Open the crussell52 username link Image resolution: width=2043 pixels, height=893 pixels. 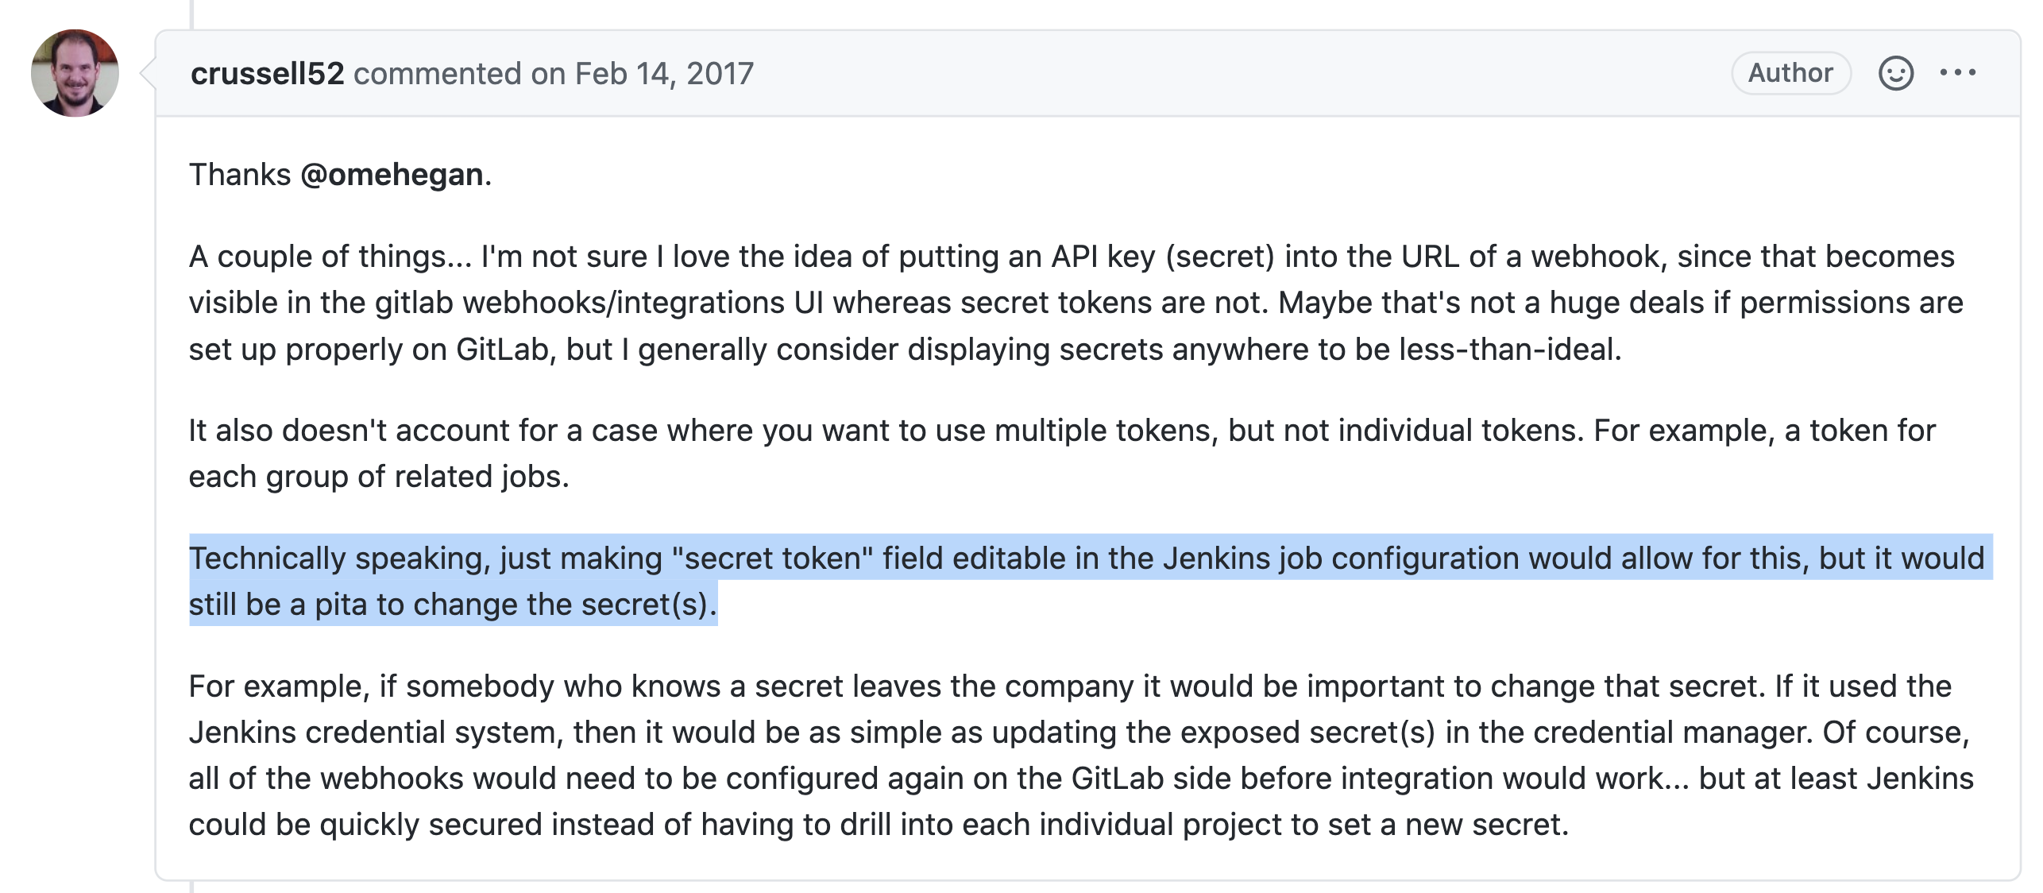pos(267,73)
